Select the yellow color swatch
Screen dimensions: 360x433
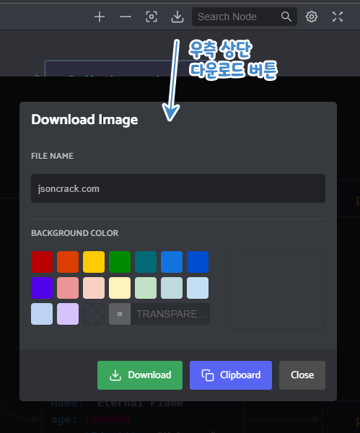coord(94,262)
